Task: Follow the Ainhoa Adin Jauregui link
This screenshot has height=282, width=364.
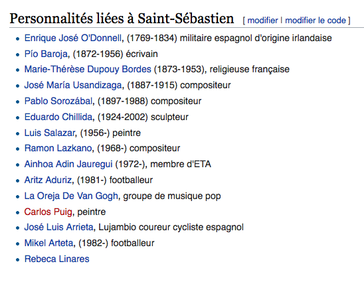Action: point(68,164)
